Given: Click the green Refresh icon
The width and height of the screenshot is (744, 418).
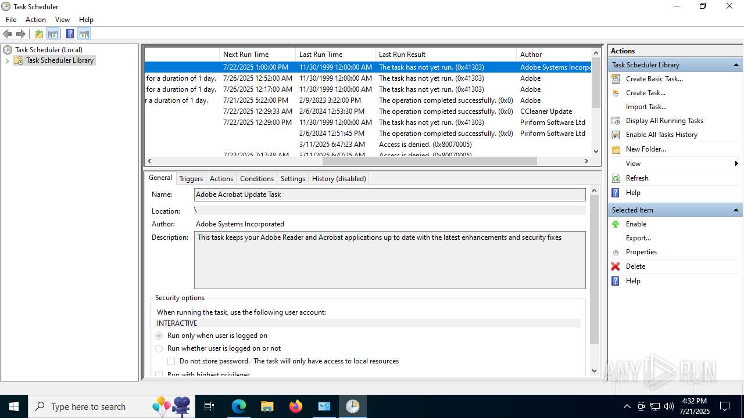Looking at the screenshot, I should pos(616,178).
